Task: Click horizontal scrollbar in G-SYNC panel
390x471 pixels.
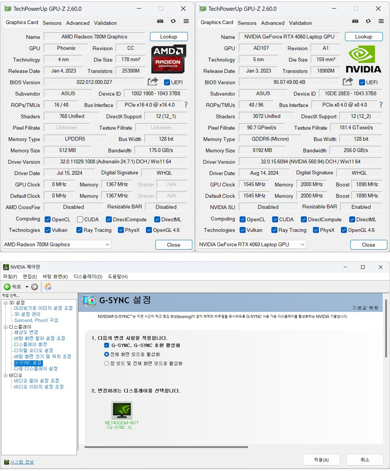Action: pyautogui.click(x=166, y=447)
